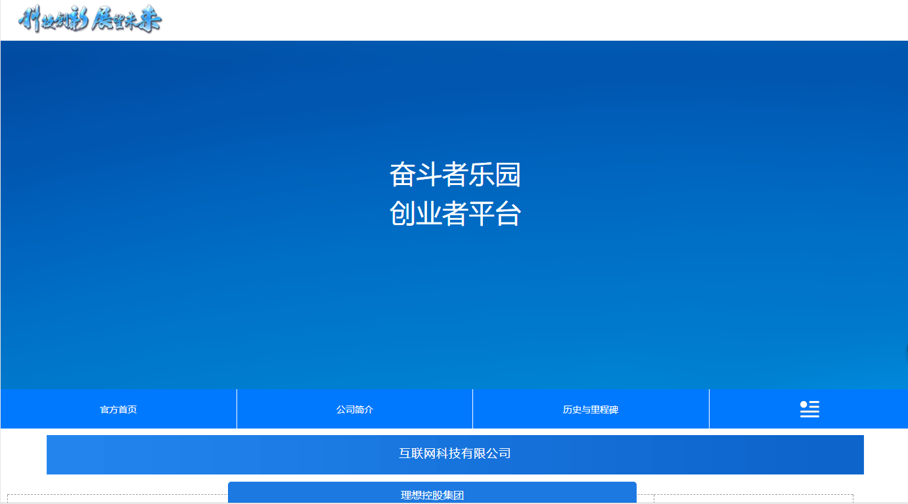
Task: Click the 创业者平台 headline text
Action: (455, 214)
